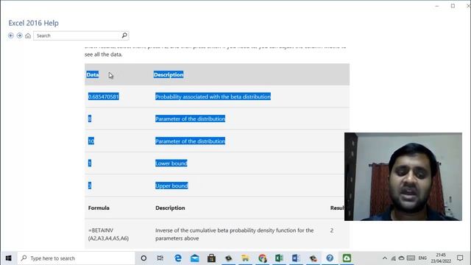471x265 pixels.
Task: Minimize the Help window
Action: point(437,6)
